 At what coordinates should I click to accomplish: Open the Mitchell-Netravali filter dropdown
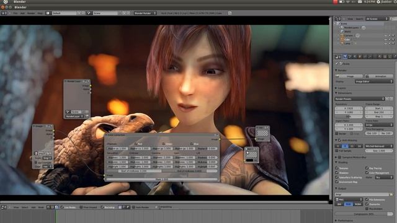click(379, 146)
